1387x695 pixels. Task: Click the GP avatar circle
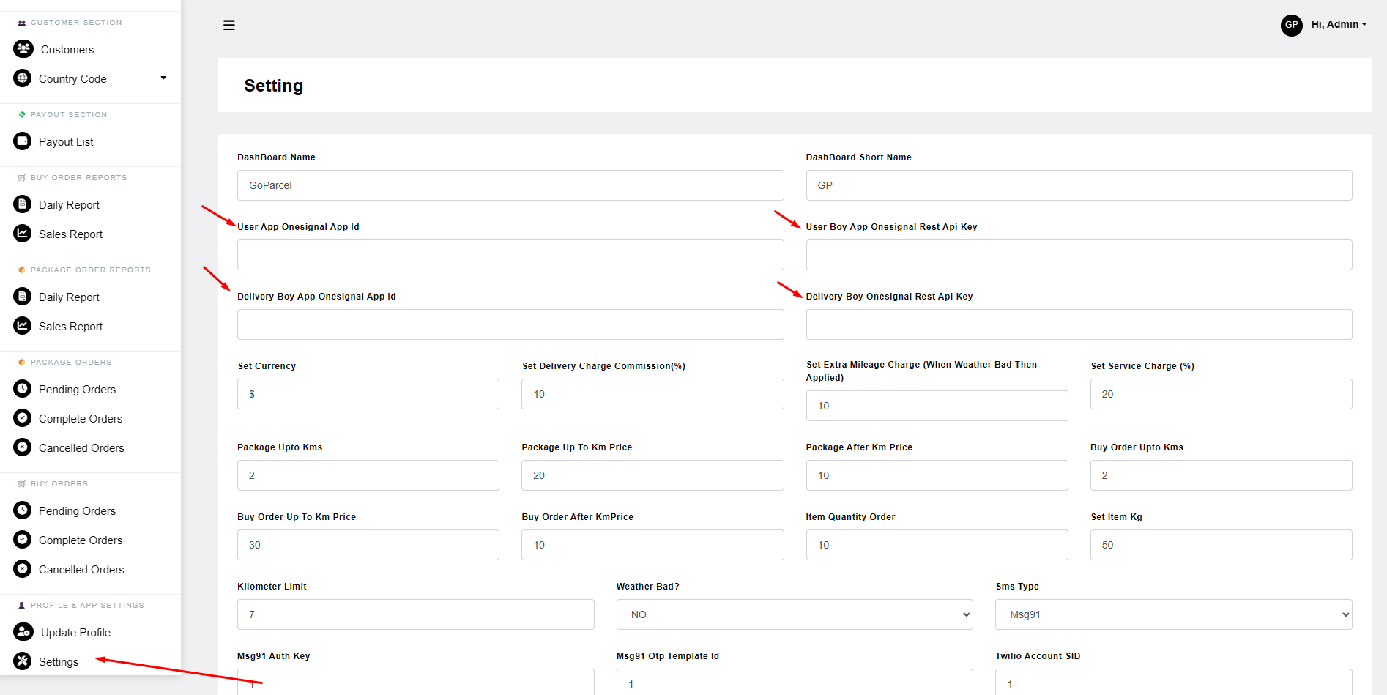1291,25
